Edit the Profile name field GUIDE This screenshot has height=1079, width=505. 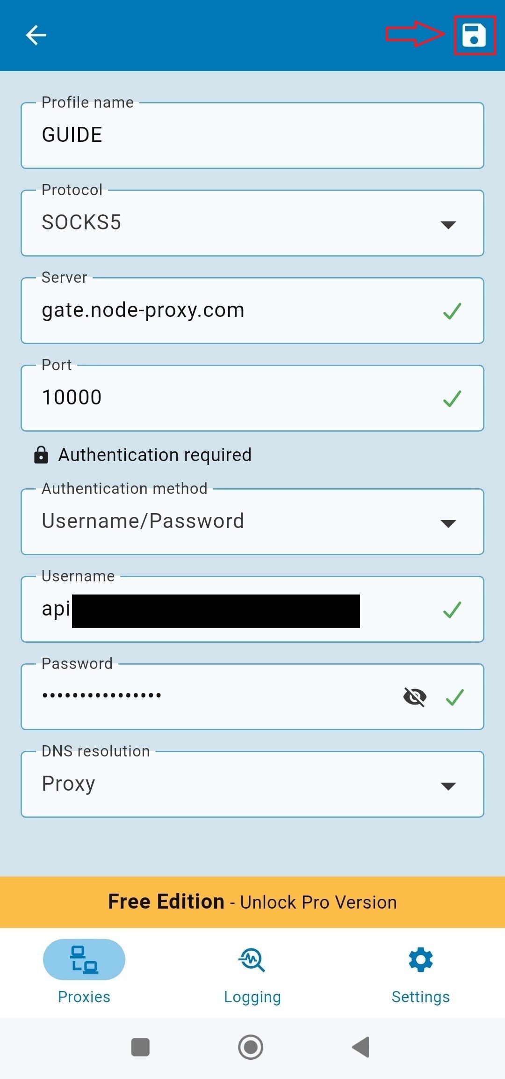click(252, 135)
